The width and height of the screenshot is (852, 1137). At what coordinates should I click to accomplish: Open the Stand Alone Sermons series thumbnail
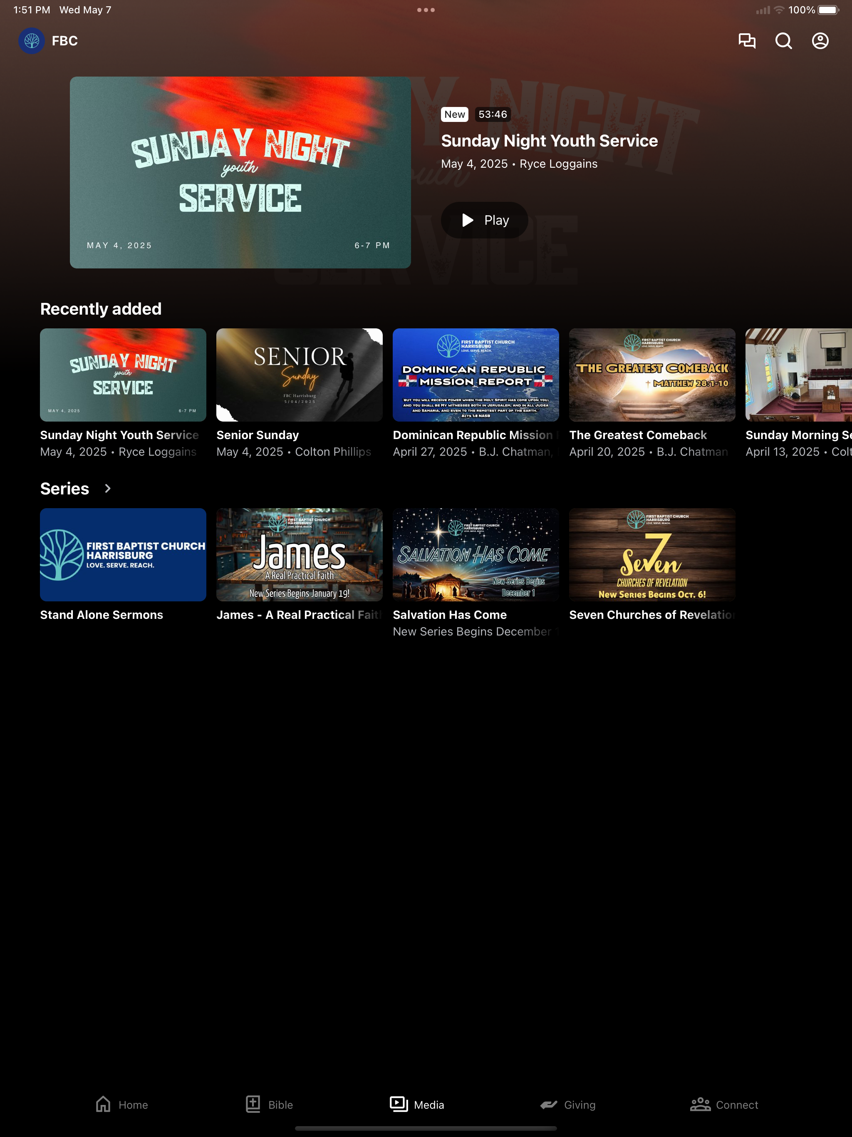pos(123,555)
